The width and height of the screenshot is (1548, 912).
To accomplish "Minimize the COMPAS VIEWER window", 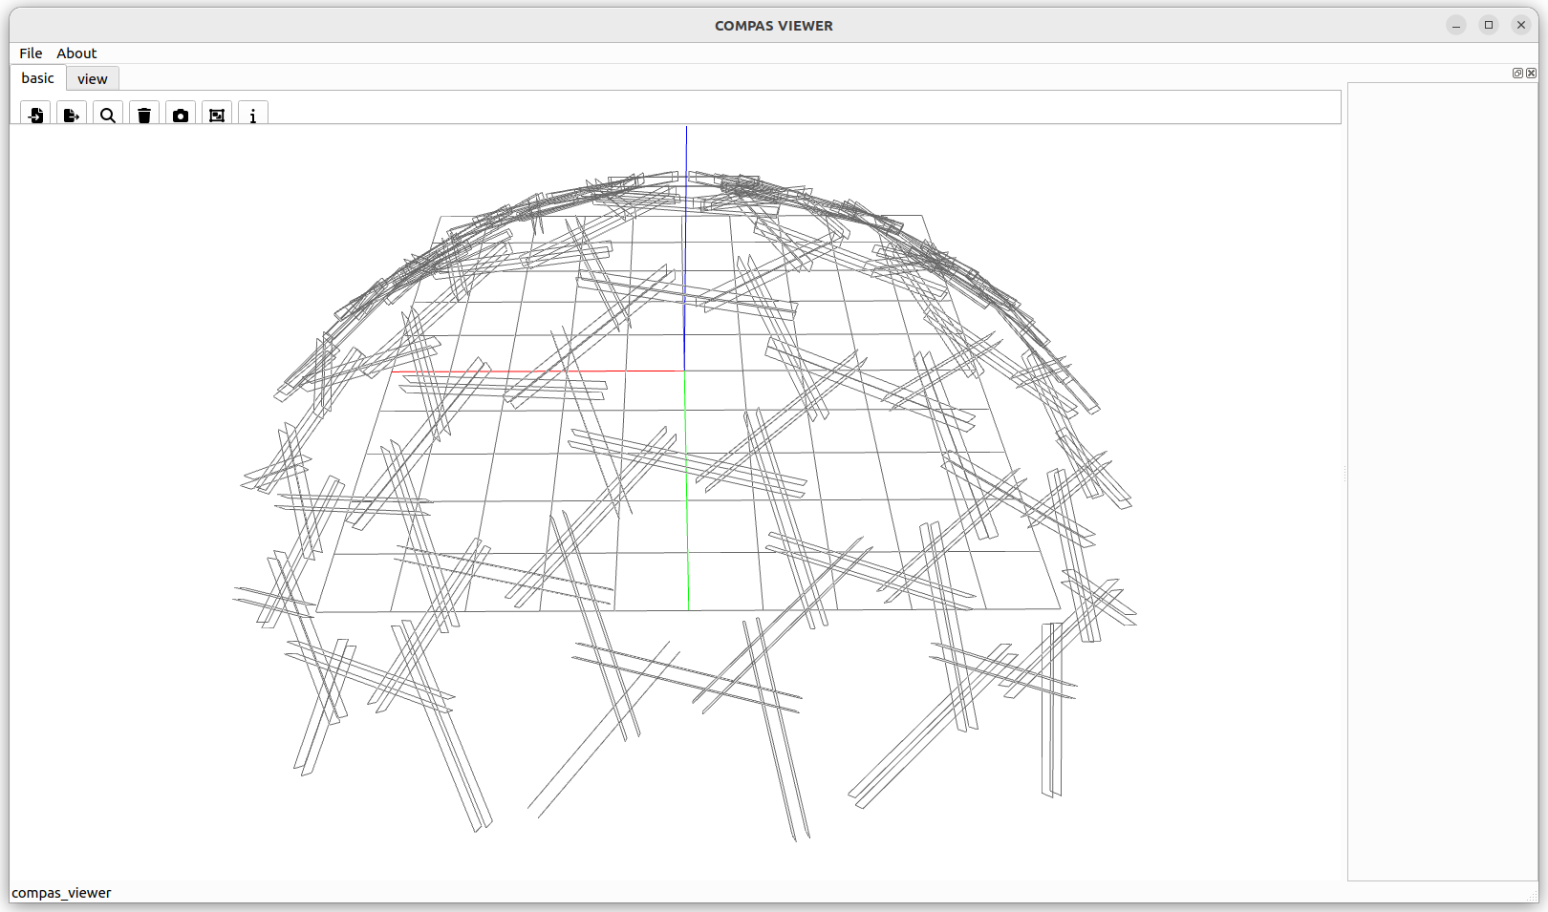I will [1455, 25].
